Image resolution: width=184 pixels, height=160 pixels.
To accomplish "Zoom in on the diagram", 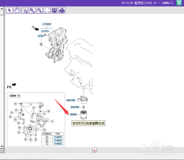I will tap(32, 10).
